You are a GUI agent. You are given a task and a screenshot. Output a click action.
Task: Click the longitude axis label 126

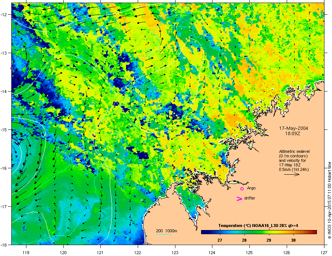(x=287, y=253)
